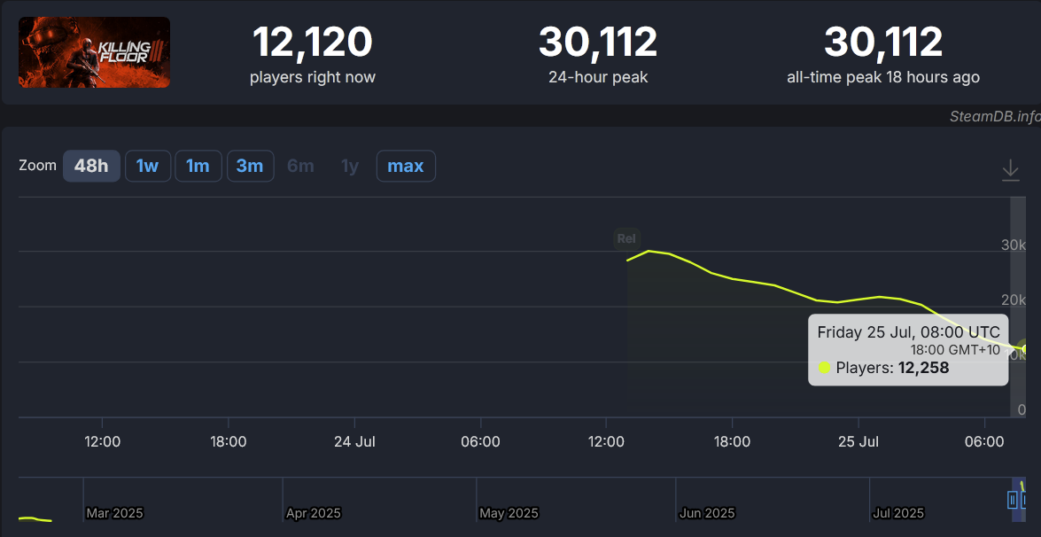Click Apr 2025 in the navigator timeline
1041x537 pixels.
314,513
